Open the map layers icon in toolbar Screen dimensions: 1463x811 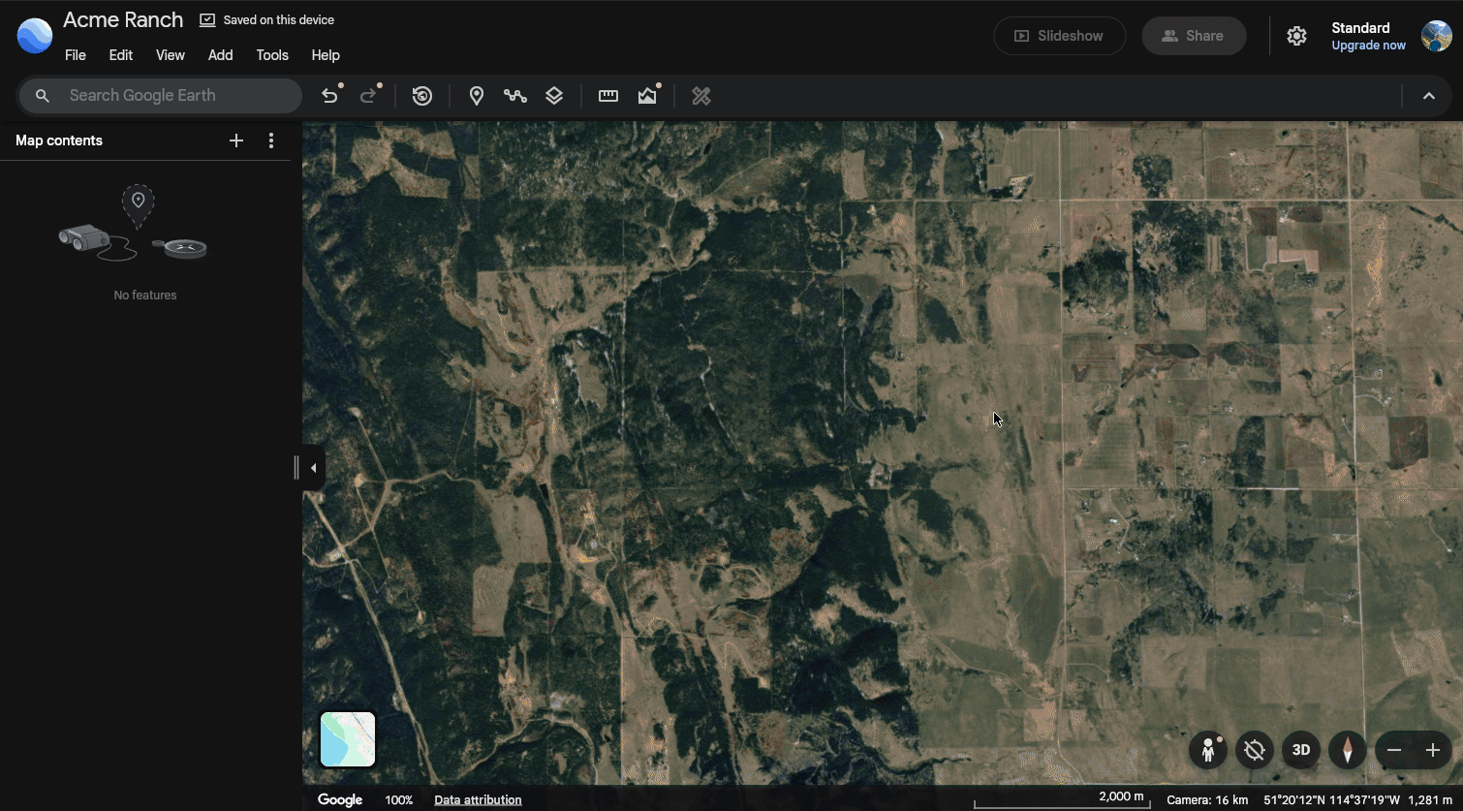click(x=554, y=96)
